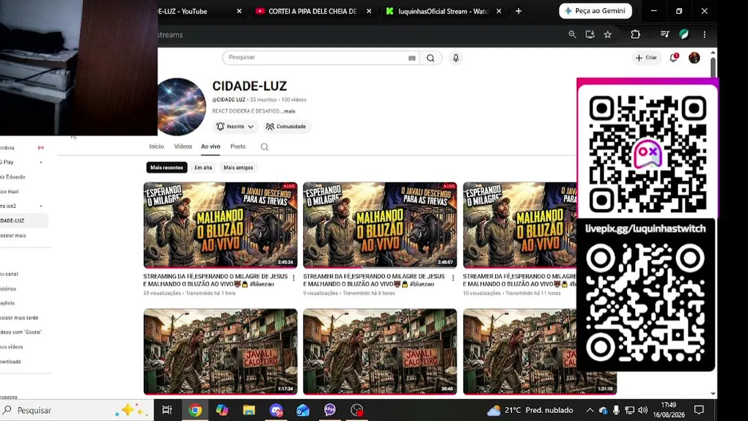Expand the Inscrito subscription dropdown
This screenshot has height=421, width=748.
[x=235, y=126]
